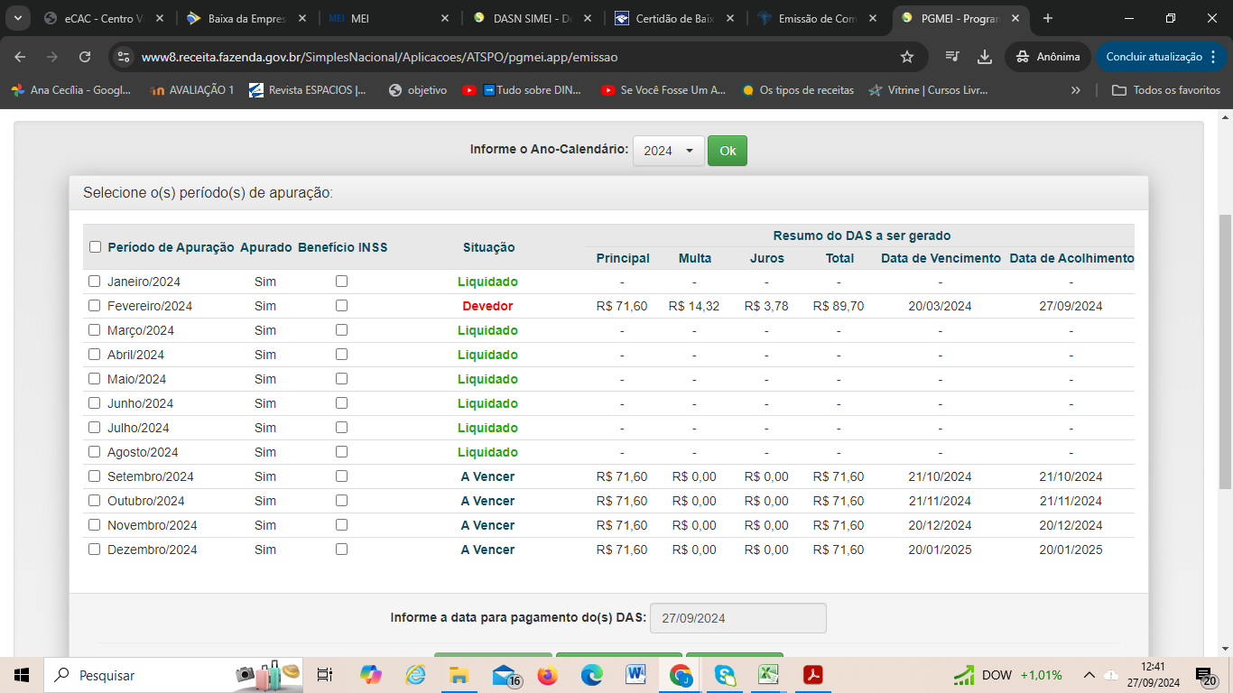View site information icon beside the URL

click(125, 57)
